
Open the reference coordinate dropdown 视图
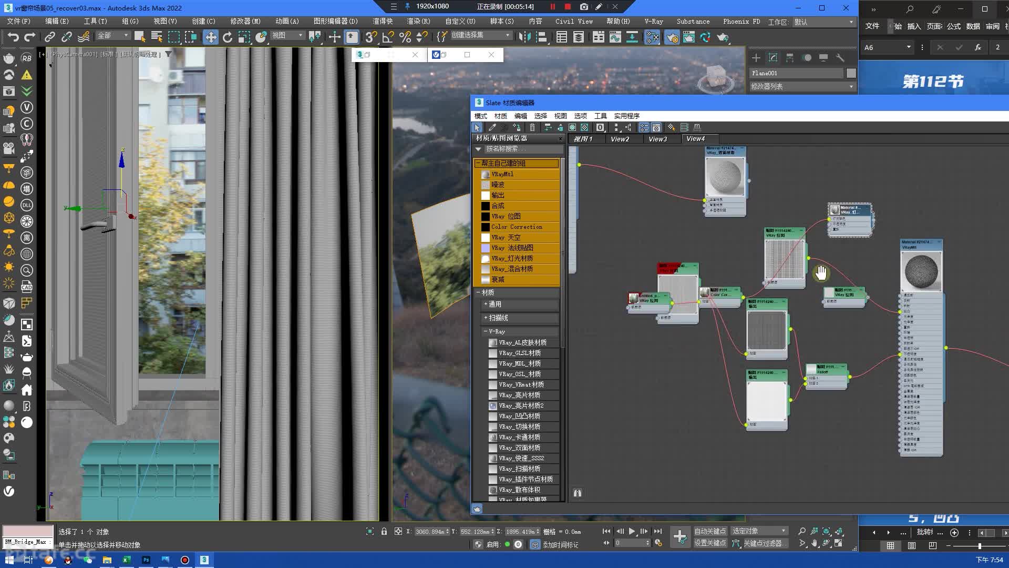click(x=287, y=35)
